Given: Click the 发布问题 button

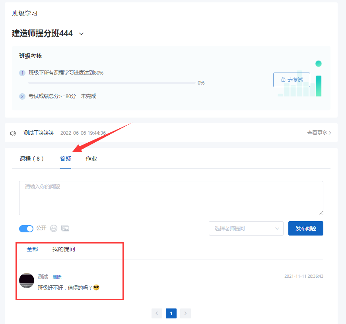Looking at the screenshot, I should (305, 228).
